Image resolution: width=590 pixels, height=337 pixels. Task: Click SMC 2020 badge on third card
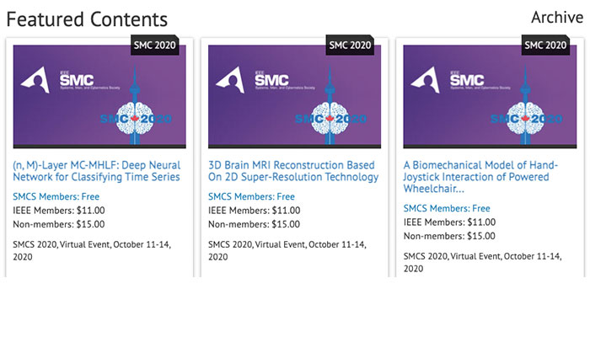coord(545,45)
